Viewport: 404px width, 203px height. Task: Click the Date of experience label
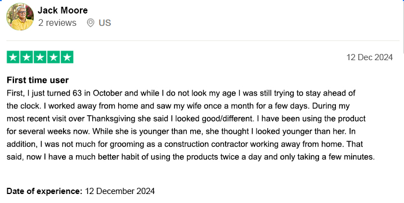click(44, 191)
